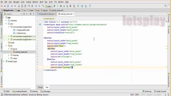Image resolution: width=171 pixels, height=96 pixels.
Task: Collapse the java folder node
Action: pyautogui.click(x=6, y=24)
